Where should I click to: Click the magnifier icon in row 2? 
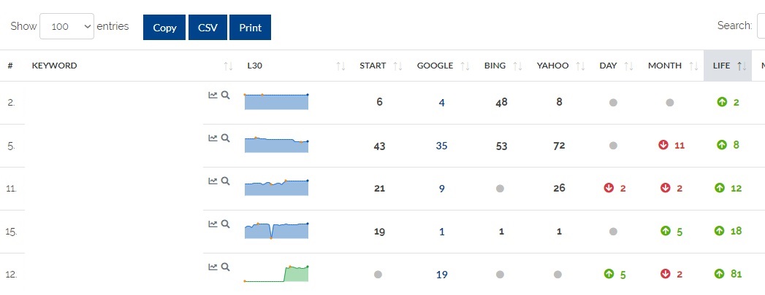[x=226, y=95]
